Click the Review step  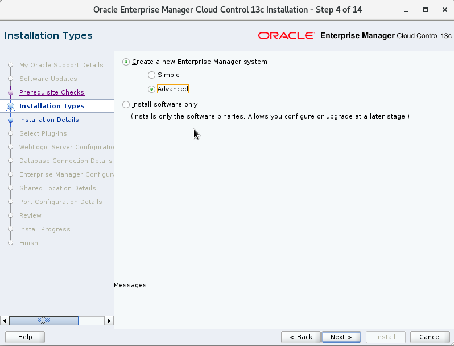point(30,215)
